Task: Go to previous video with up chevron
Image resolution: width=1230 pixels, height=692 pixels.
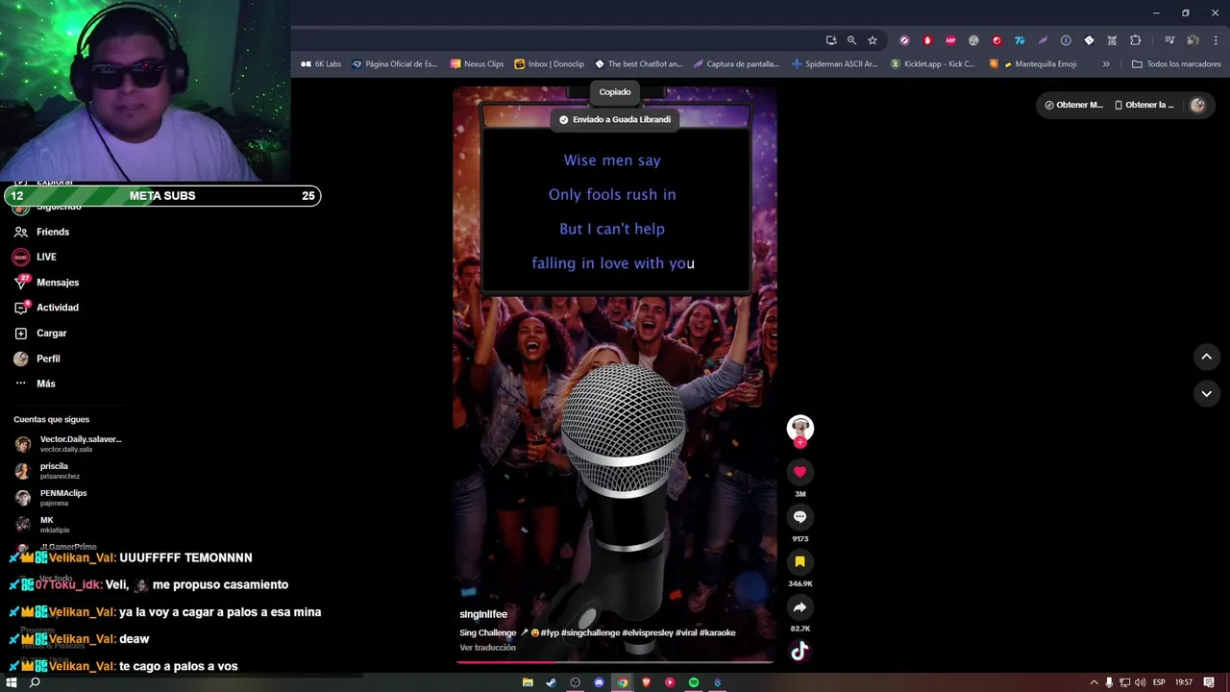Action: pos(1206,357)
